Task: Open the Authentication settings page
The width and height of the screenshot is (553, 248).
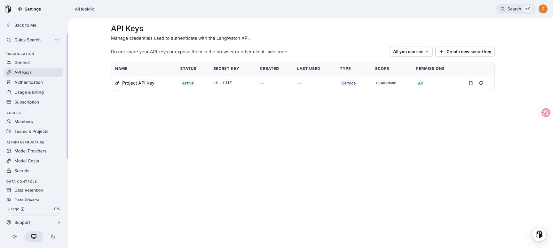Action: [33, 82]
